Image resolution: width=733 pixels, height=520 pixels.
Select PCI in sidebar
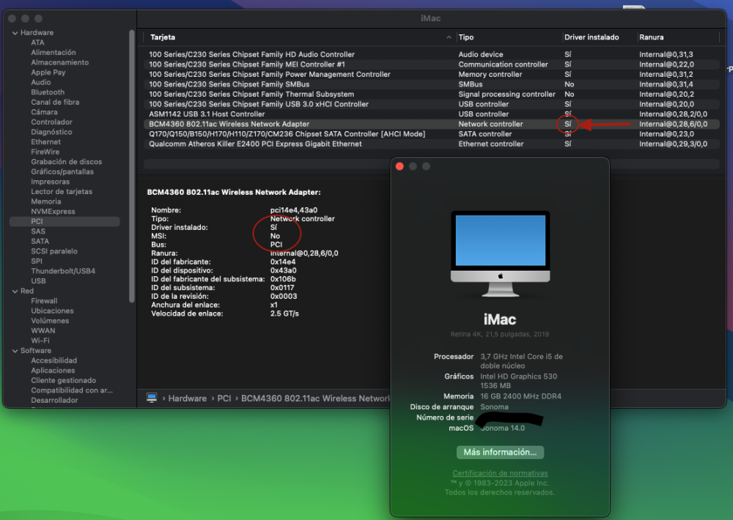click(65, 221)
